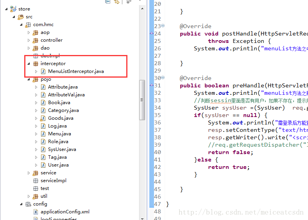
Task: Expand the dao package arrow
Action: (29, 48)
